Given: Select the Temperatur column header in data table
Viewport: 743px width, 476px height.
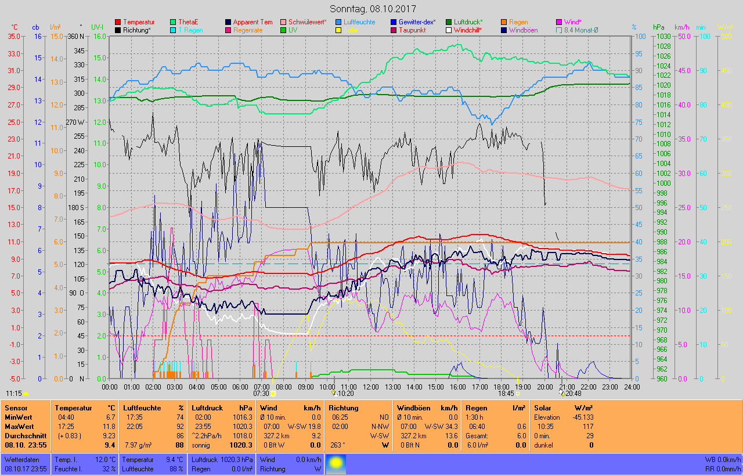Looking at the screenshot, I should (x=73, y=408).
